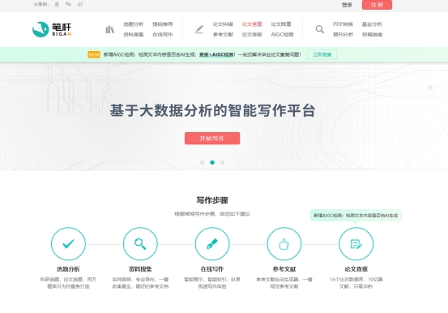Click the 开始写作 button
448x313 pixels.
click(x=212, y=139)
